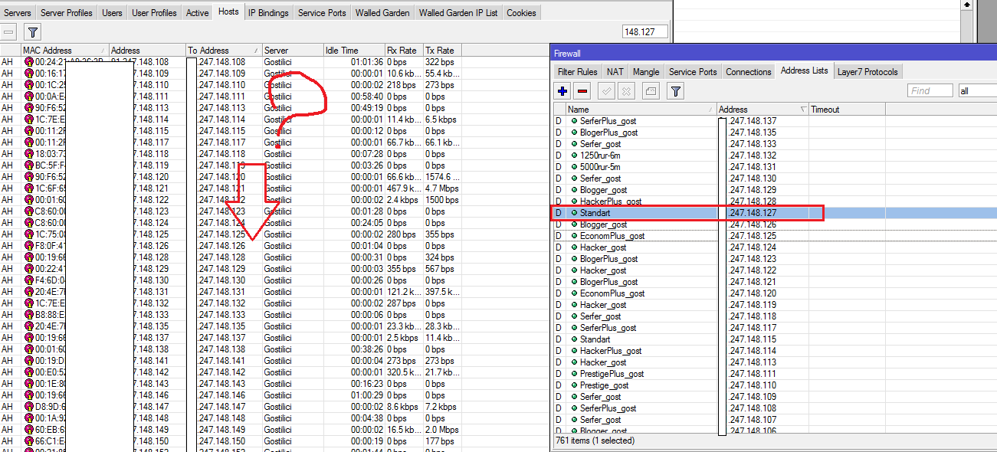Select the Blogger_gost row with address .247.148.126
Image resolution: width=997 pixels, height=452 pixels.
pyautogui.click(x=774, y=224)
